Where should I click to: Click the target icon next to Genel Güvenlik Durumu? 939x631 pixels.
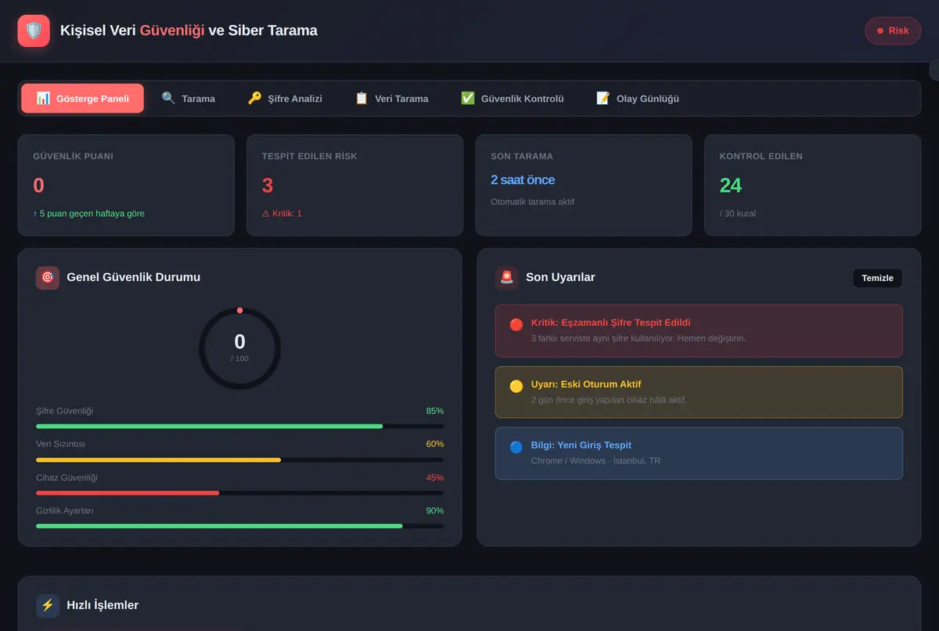(48, 277)
